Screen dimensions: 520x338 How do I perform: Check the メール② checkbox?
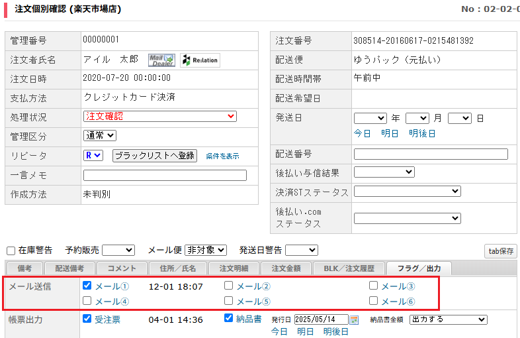(228, 286)
